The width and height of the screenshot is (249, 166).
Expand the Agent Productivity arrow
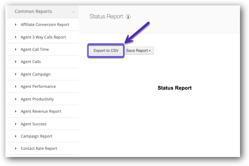click(15, 99)
